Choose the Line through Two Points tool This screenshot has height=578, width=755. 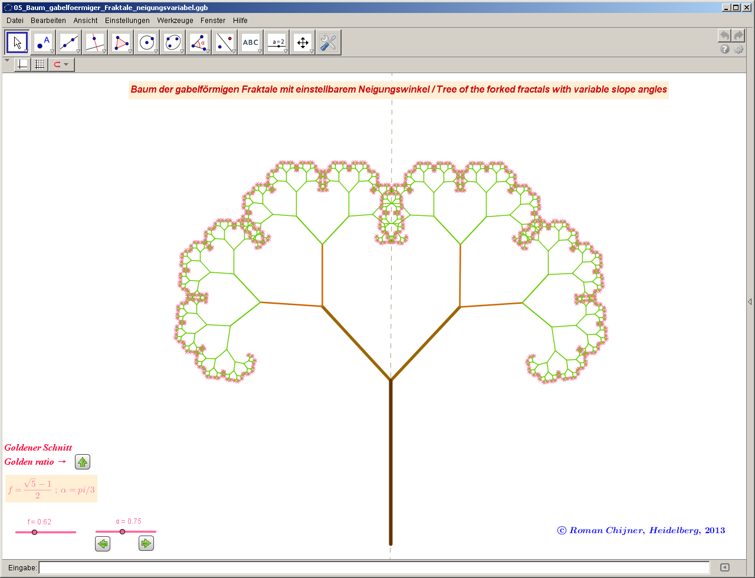[x=69, y=42]
